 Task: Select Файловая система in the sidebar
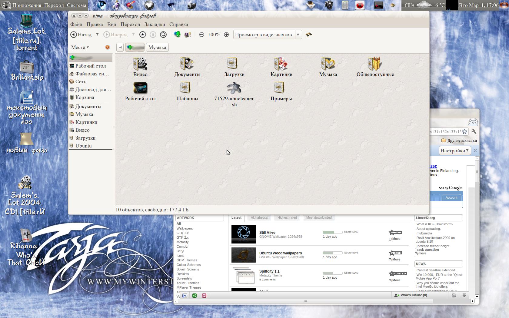click(90, 74)
